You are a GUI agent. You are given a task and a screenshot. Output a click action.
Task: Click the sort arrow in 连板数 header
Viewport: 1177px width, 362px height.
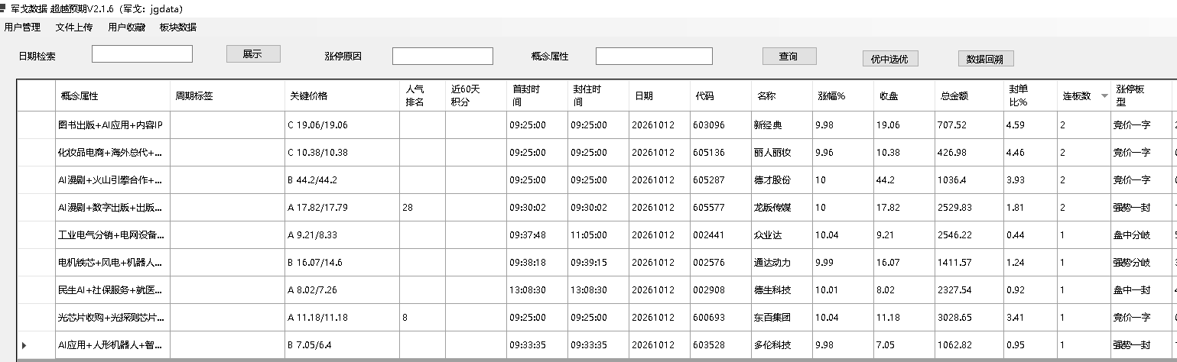pos(1104,96)
